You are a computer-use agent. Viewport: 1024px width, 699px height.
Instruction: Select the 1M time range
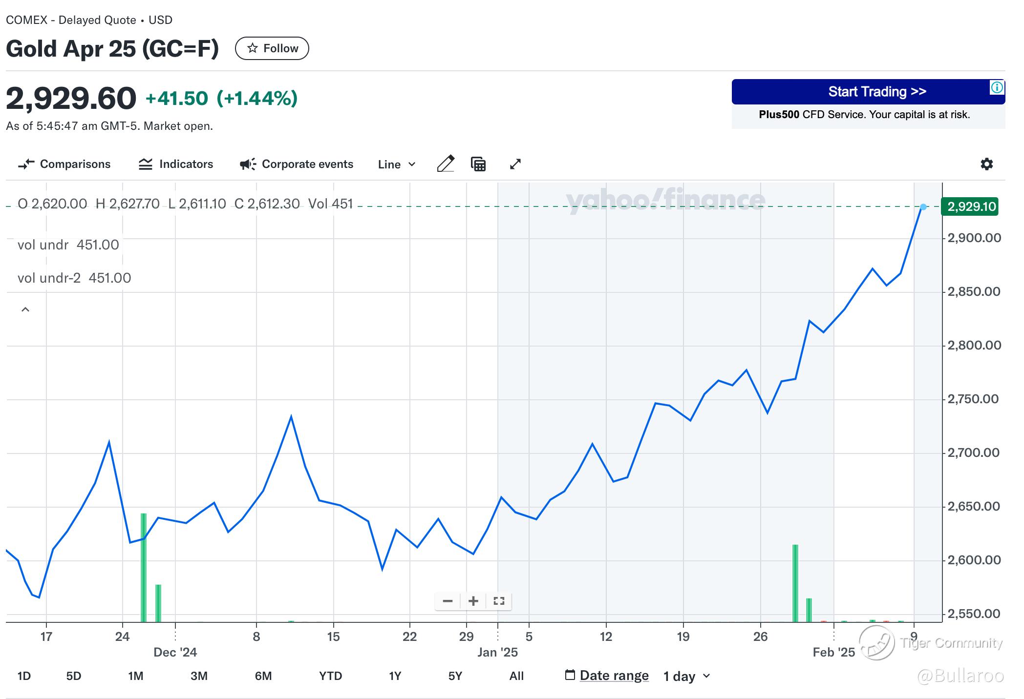point(135,676)
